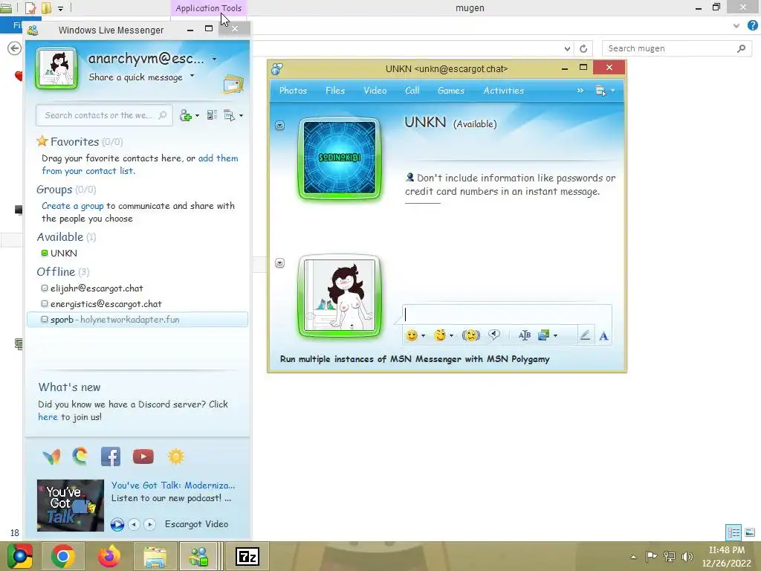761x571 pixels.
Task: Play the Escargot Video
Action: [x=117, y=524]
